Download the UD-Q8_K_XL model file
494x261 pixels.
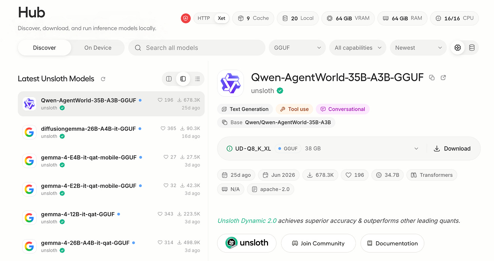coord(452,149)
